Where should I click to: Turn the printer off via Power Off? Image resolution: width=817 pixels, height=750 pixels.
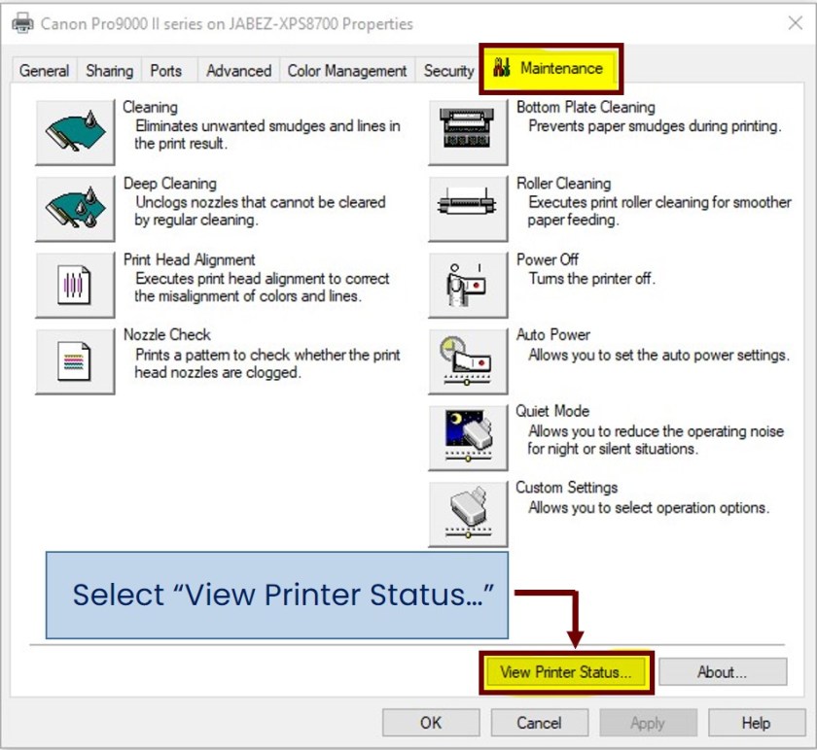click(467, 284)
